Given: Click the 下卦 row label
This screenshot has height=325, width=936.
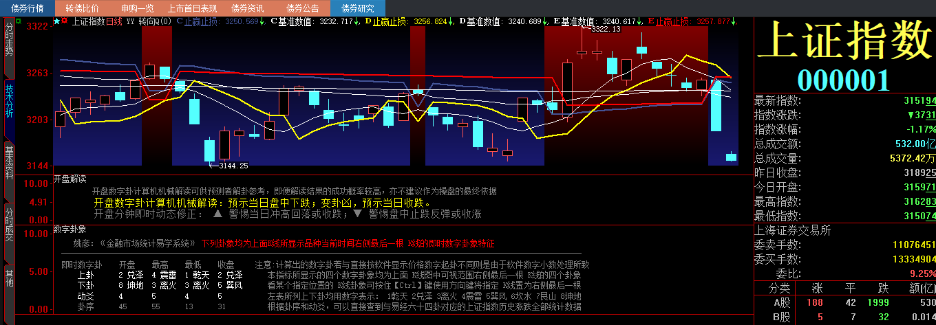Looking at the screenshot, I should [x=86, y=285].
